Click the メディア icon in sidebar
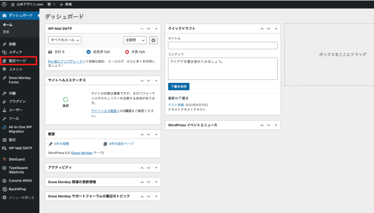 click(4, 52)
